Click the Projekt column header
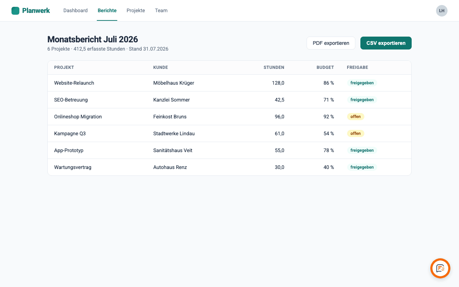 (64, 67)
